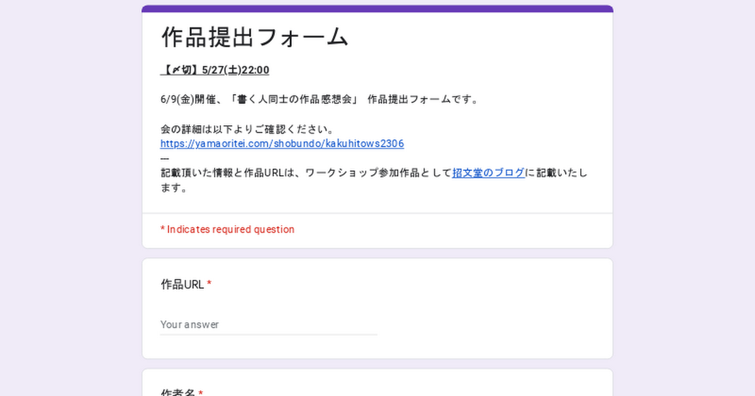Click the 作品URL question label
Viewport: 755px width, 396px height.
182,285
